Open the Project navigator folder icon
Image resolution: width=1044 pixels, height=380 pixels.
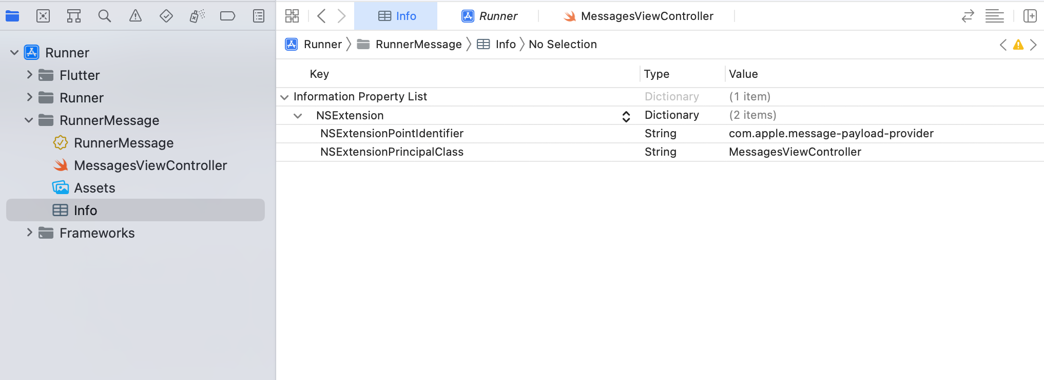pyautogui.click(x=12, y=16)
